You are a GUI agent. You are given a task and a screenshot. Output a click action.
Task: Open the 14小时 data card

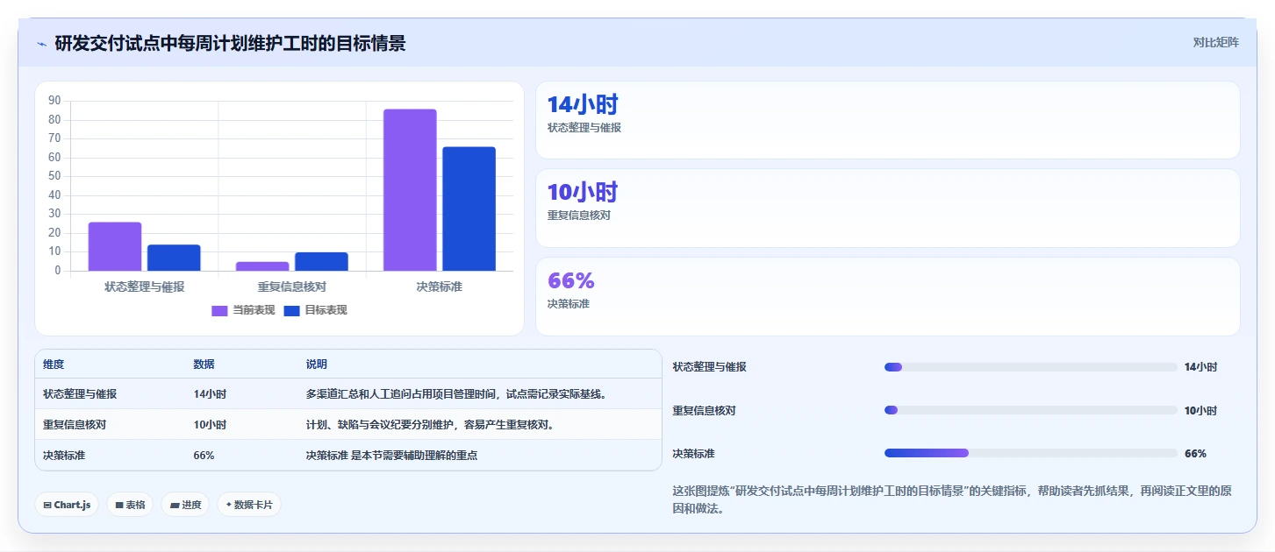click(x=887, y=120)
